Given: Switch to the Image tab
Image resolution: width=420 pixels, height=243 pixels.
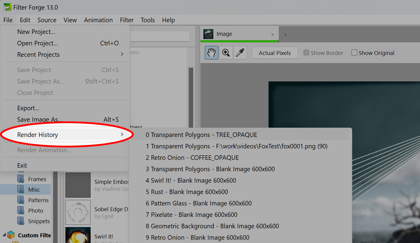Looking at the screenshot, I should (x=239, y=34).
